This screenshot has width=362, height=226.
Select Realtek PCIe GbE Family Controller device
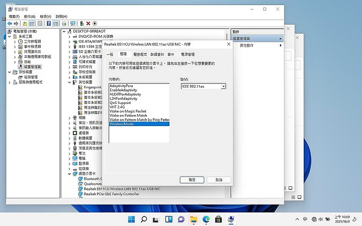pyautogui.click(x=112, y=194)
